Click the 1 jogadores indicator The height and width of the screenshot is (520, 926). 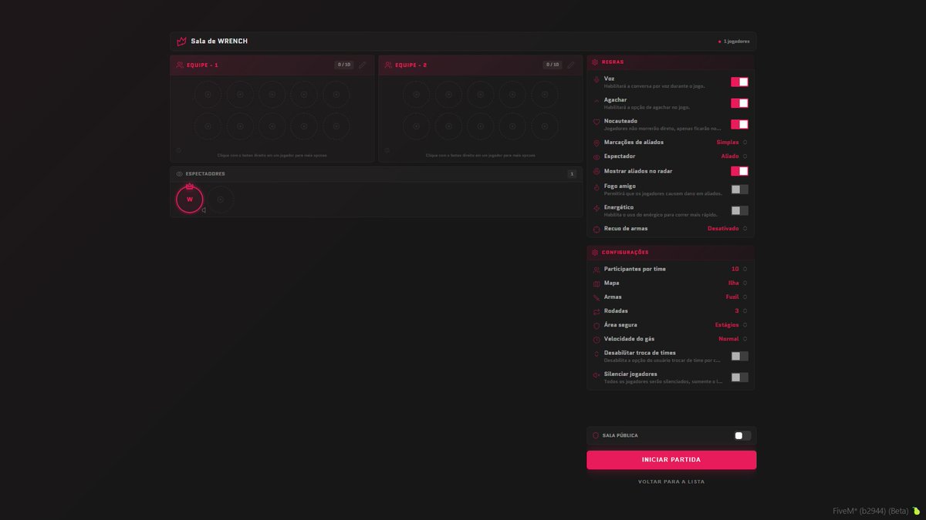[734, 42]
